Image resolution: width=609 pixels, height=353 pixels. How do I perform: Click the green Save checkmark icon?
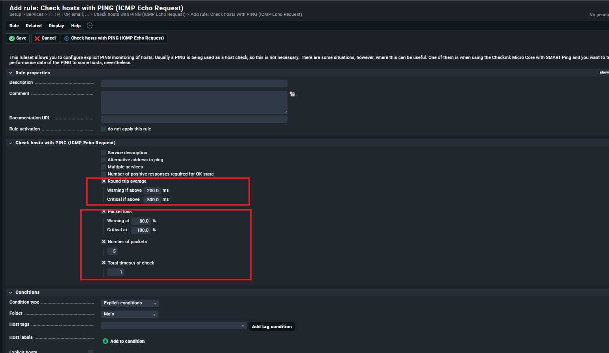click(12, 38)
